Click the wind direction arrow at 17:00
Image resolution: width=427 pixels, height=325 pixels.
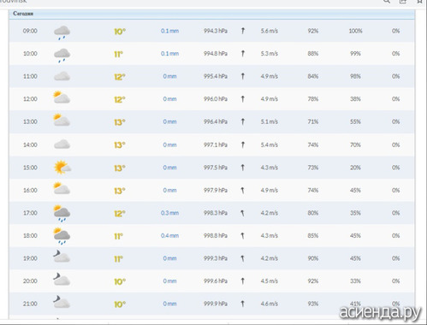242,213
